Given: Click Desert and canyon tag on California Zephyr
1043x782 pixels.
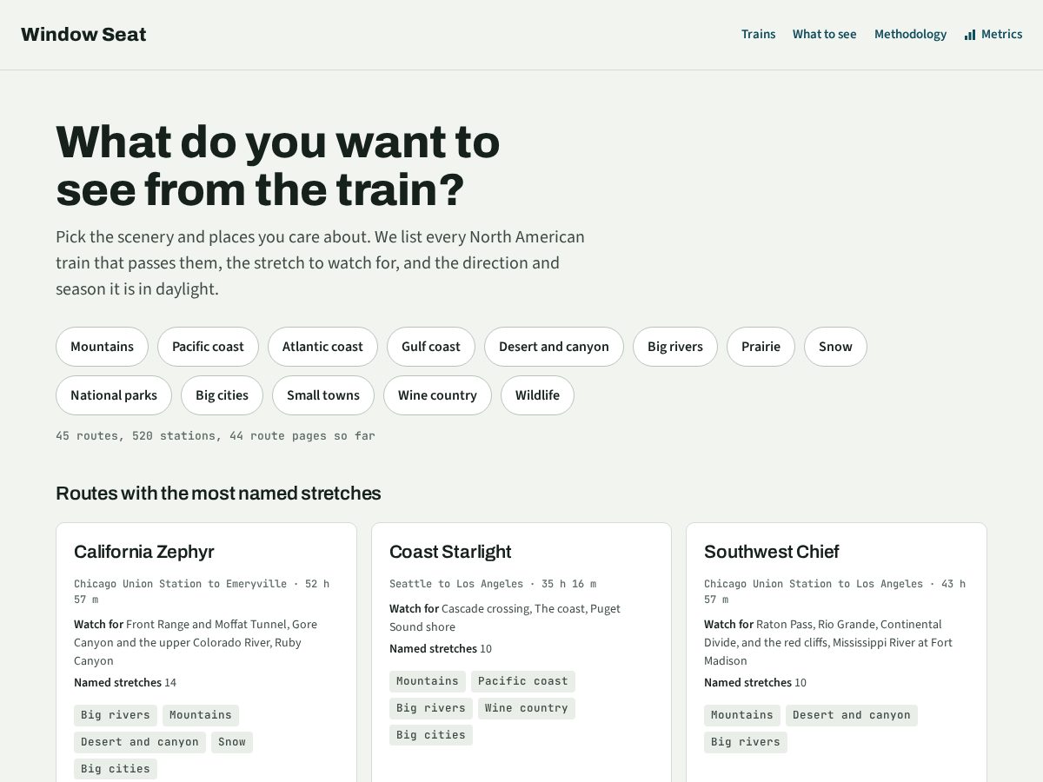Looking at the screenshot, I should click(140, 742).
